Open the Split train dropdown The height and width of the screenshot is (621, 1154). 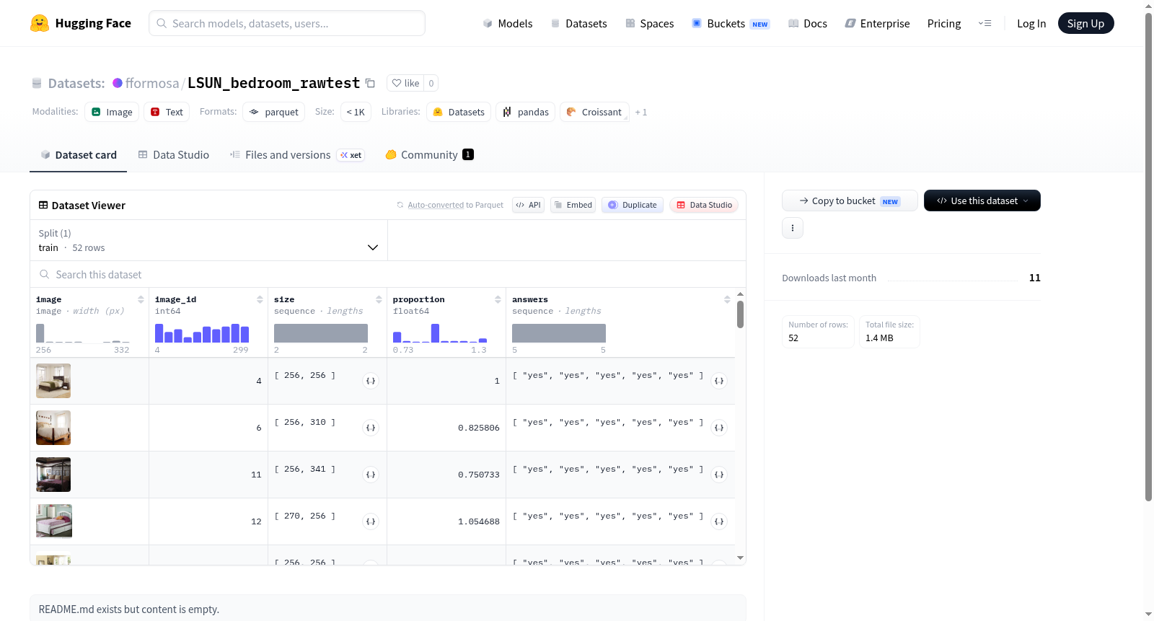[x=208, y=240]
